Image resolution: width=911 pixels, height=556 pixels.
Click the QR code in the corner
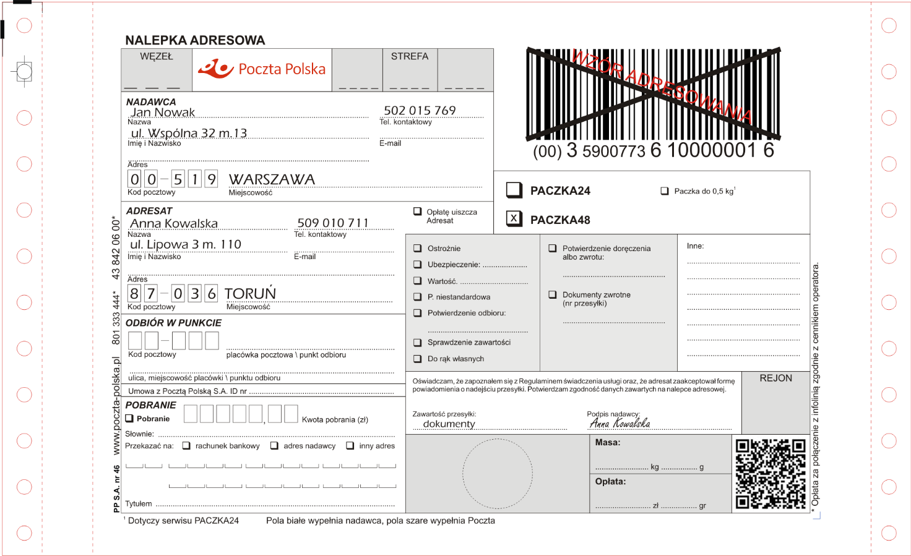[771, 474]
